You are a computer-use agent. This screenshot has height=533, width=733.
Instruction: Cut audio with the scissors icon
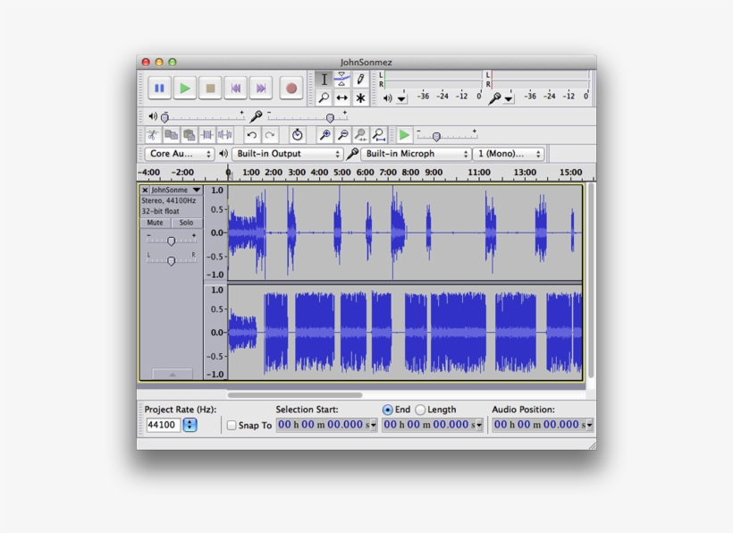pos(153,135)
